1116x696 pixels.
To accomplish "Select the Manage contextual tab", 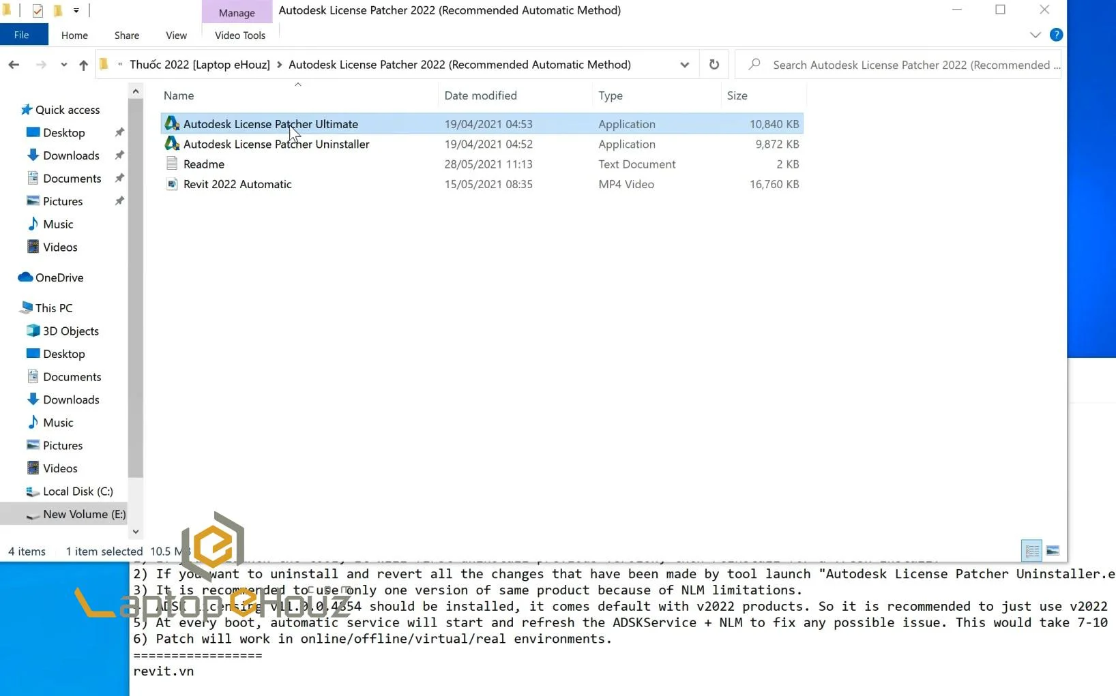I will point(237,12).
